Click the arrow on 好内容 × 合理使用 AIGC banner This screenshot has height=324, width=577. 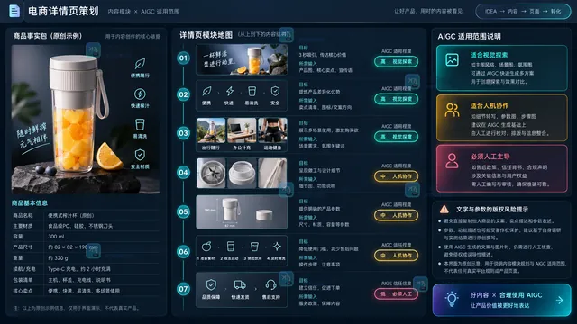point(559,300)
